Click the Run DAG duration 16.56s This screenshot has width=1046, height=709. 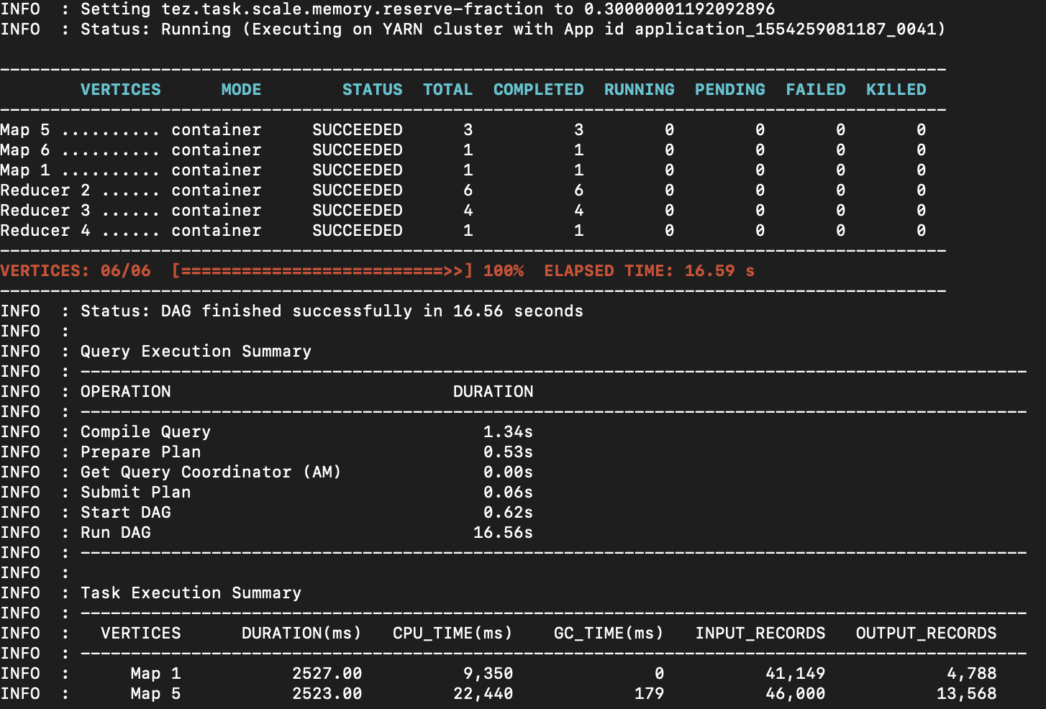pyautogui.click(x=504, y=532)
